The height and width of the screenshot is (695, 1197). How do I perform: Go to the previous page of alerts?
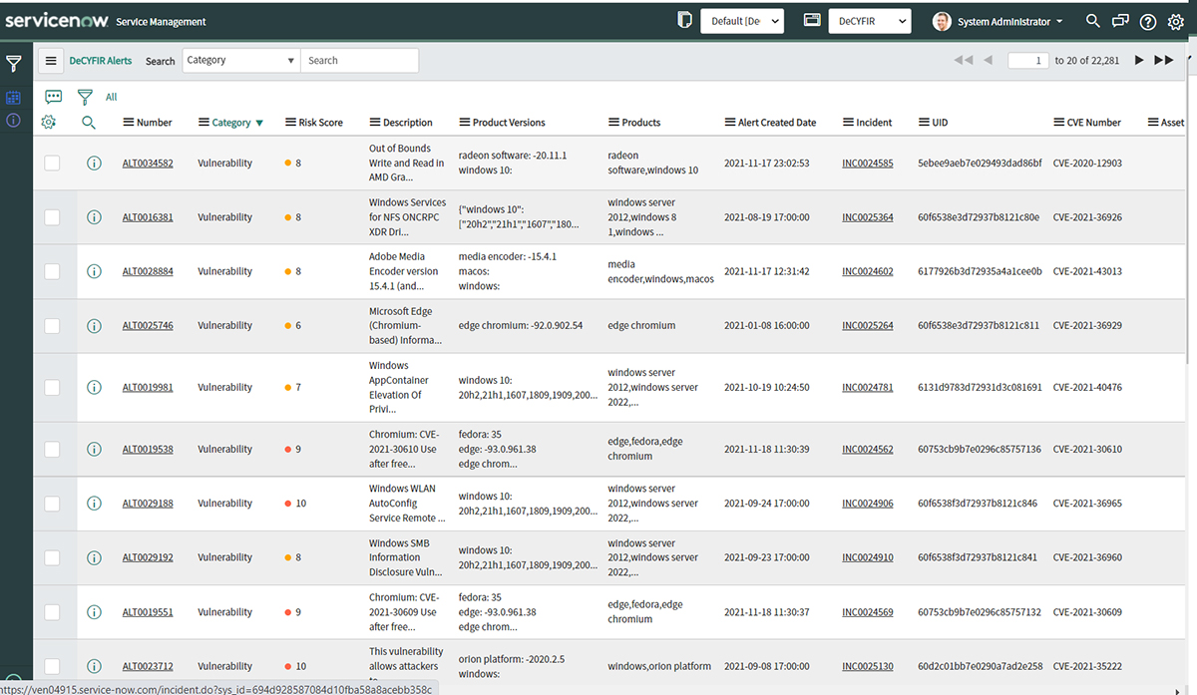[x=988, y=61]
